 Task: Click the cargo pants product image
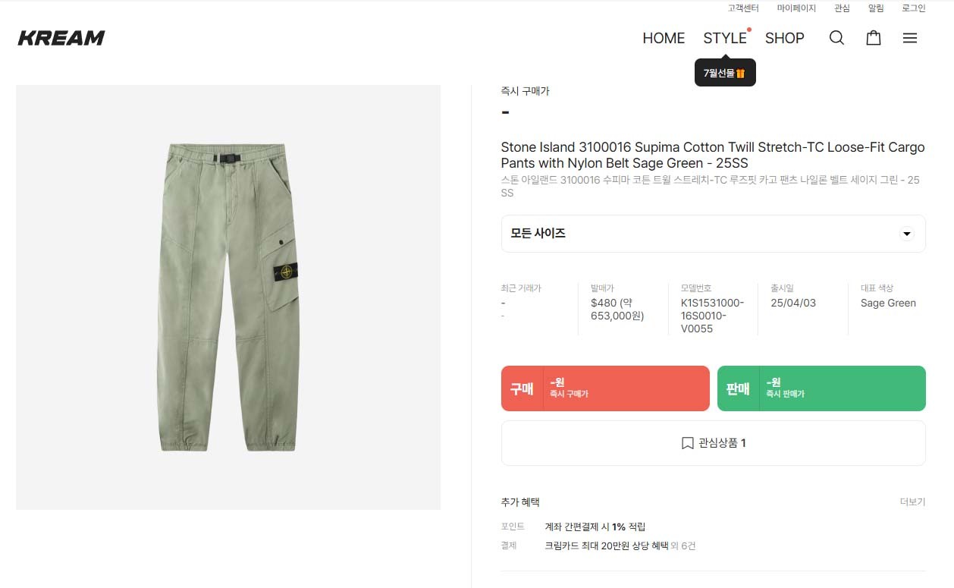point(228,297)
